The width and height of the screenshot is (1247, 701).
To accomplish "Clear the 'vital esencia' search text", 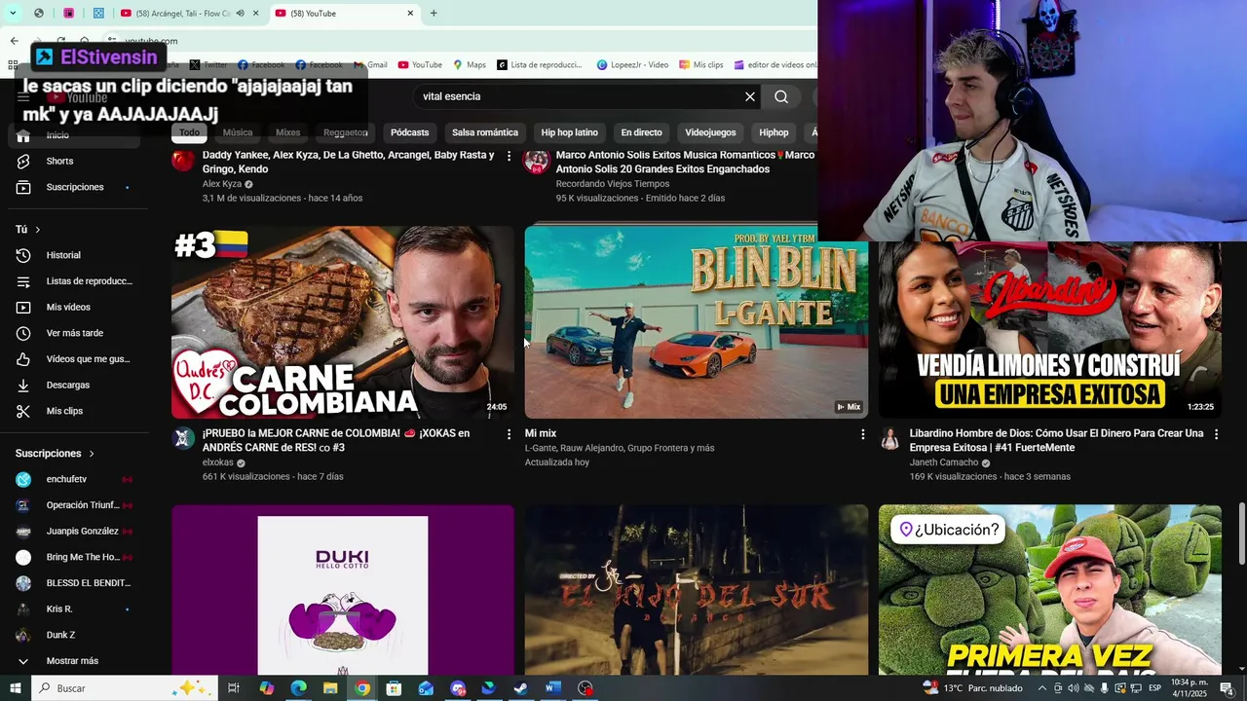I will coord(750,96).
